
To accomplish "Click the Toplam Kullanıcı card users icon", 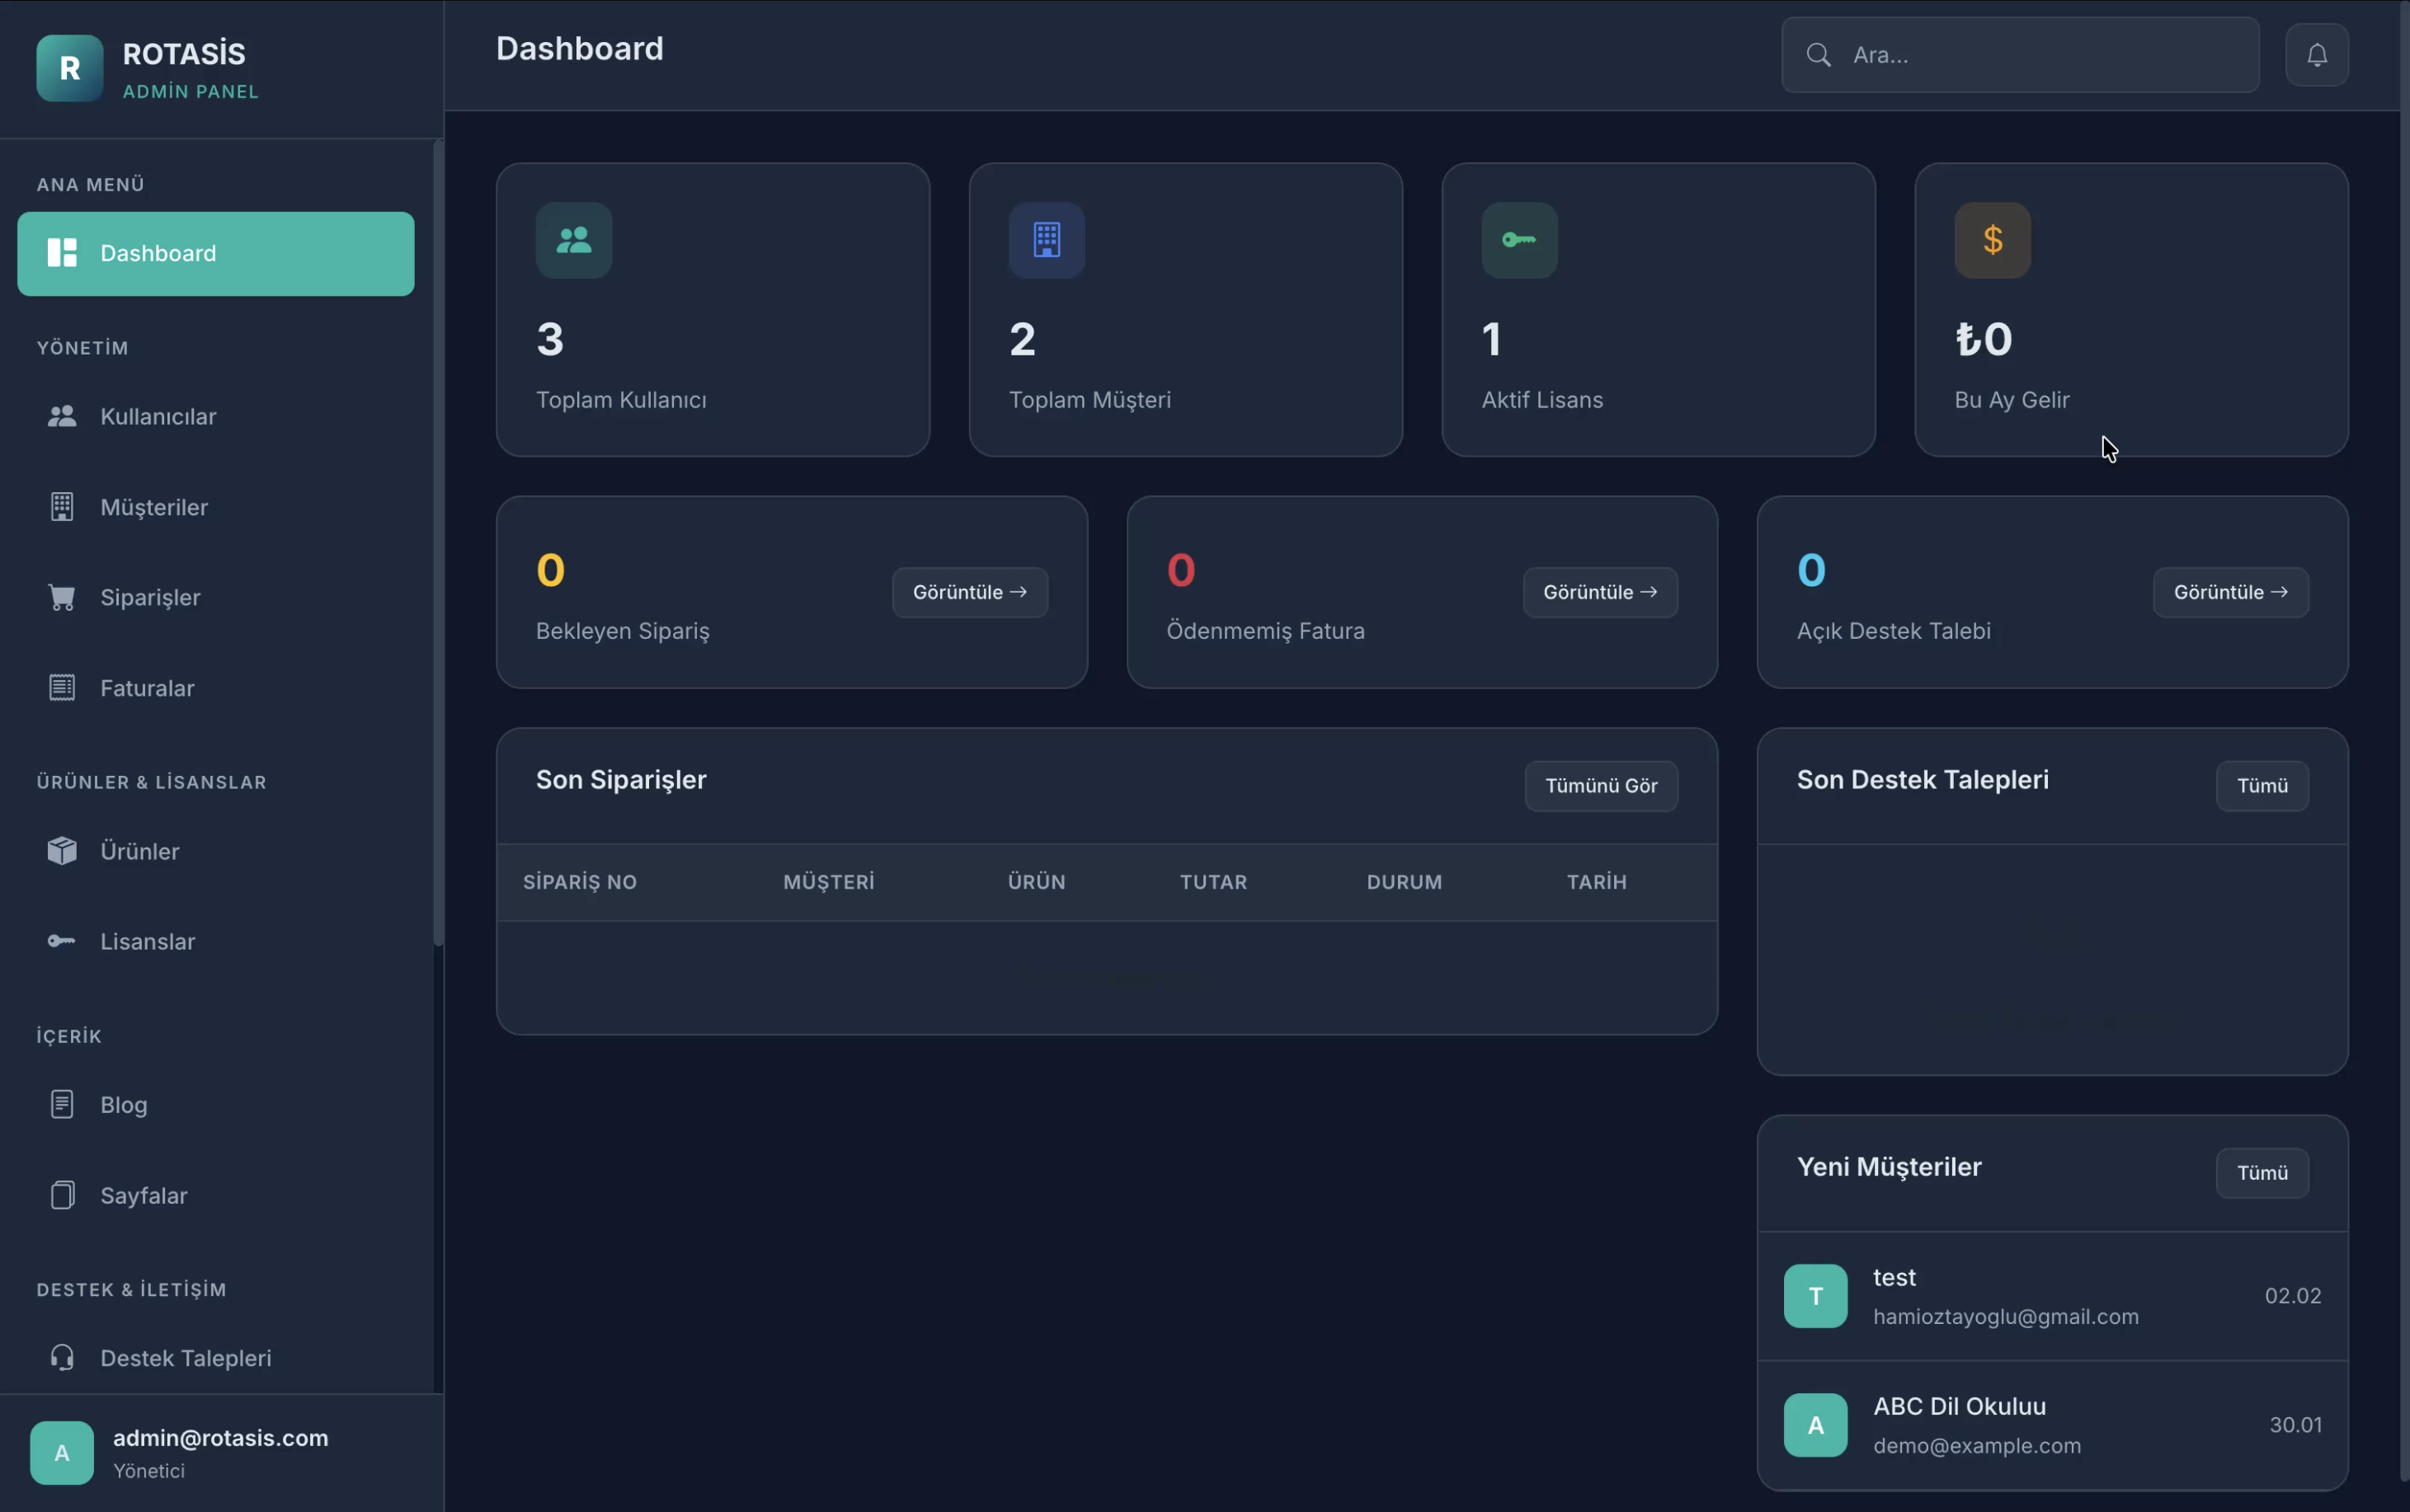I will click(574, 240).
